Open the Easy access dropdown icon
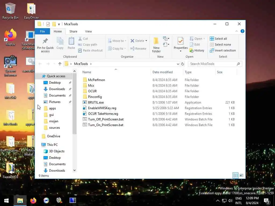The height and width of the screenshot is (206, 275). pos(166,45)
